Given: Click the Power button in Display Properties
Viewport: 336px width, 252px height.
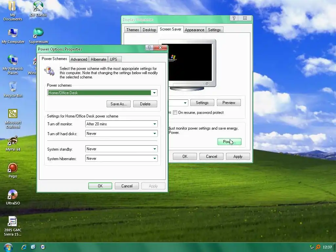Looking at the screenshot, I should [229, 142].
